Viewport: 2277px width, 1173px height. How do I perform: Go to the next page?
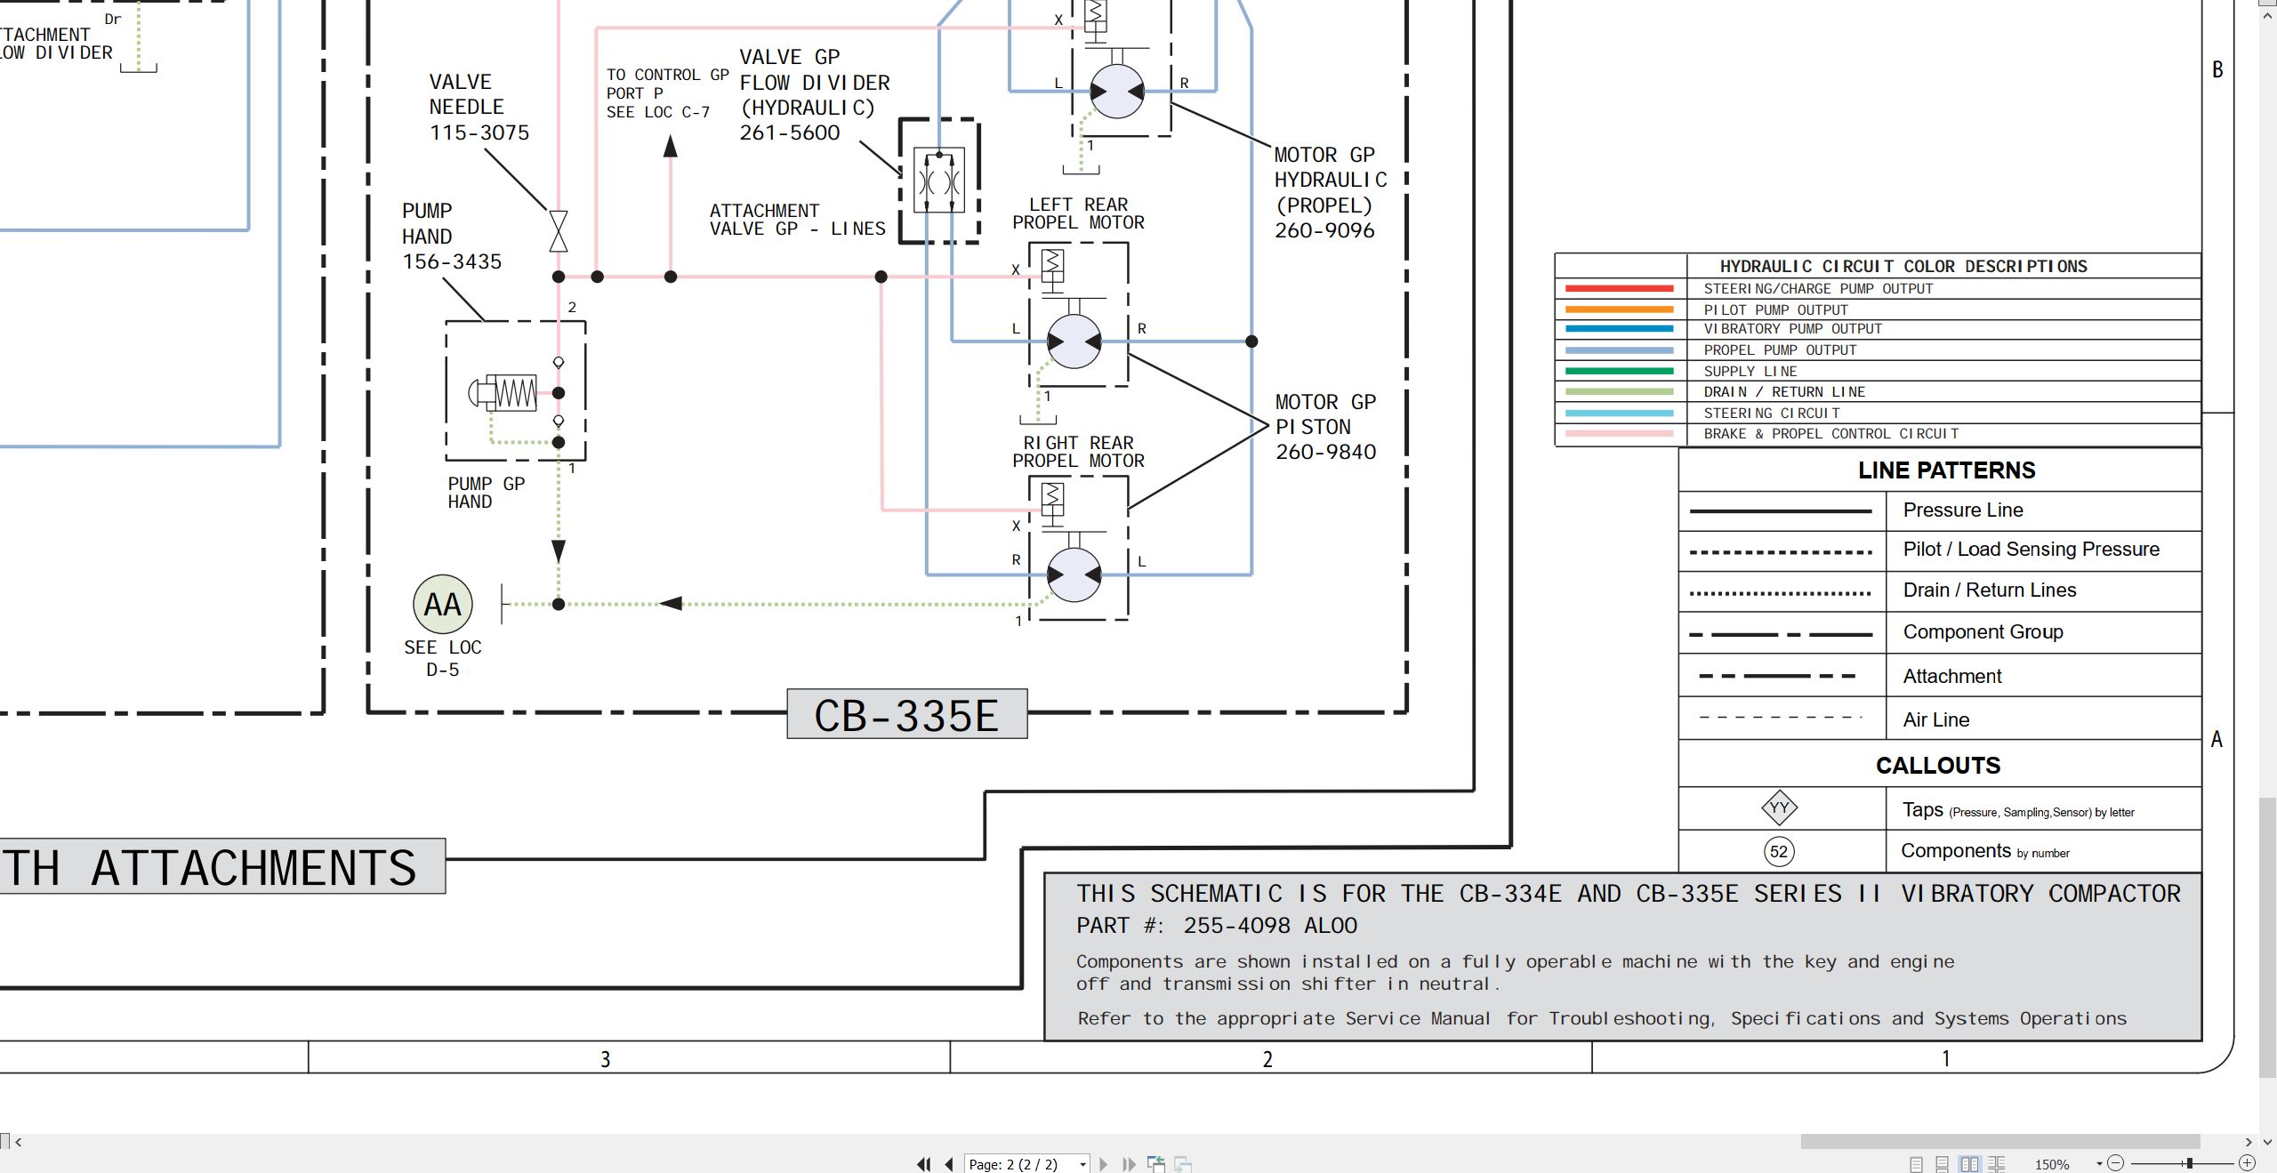(x=1104, y=1163)
